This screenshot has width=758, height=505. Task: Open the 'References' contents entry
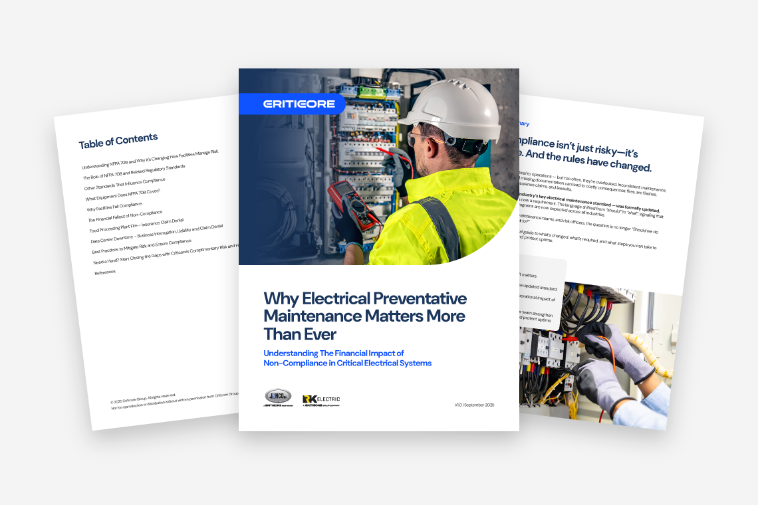point(105,272)
